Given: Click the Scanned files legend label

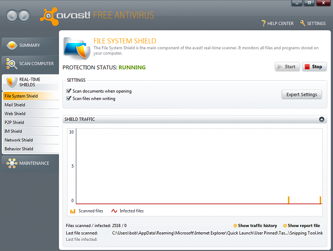Looking at the screenshot, I should [x=91, y=211].
